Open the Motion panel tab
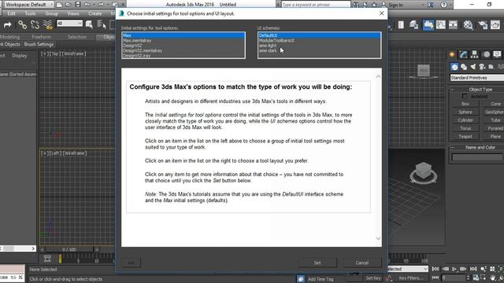504x283 pixels. click(x=487, y=54)
